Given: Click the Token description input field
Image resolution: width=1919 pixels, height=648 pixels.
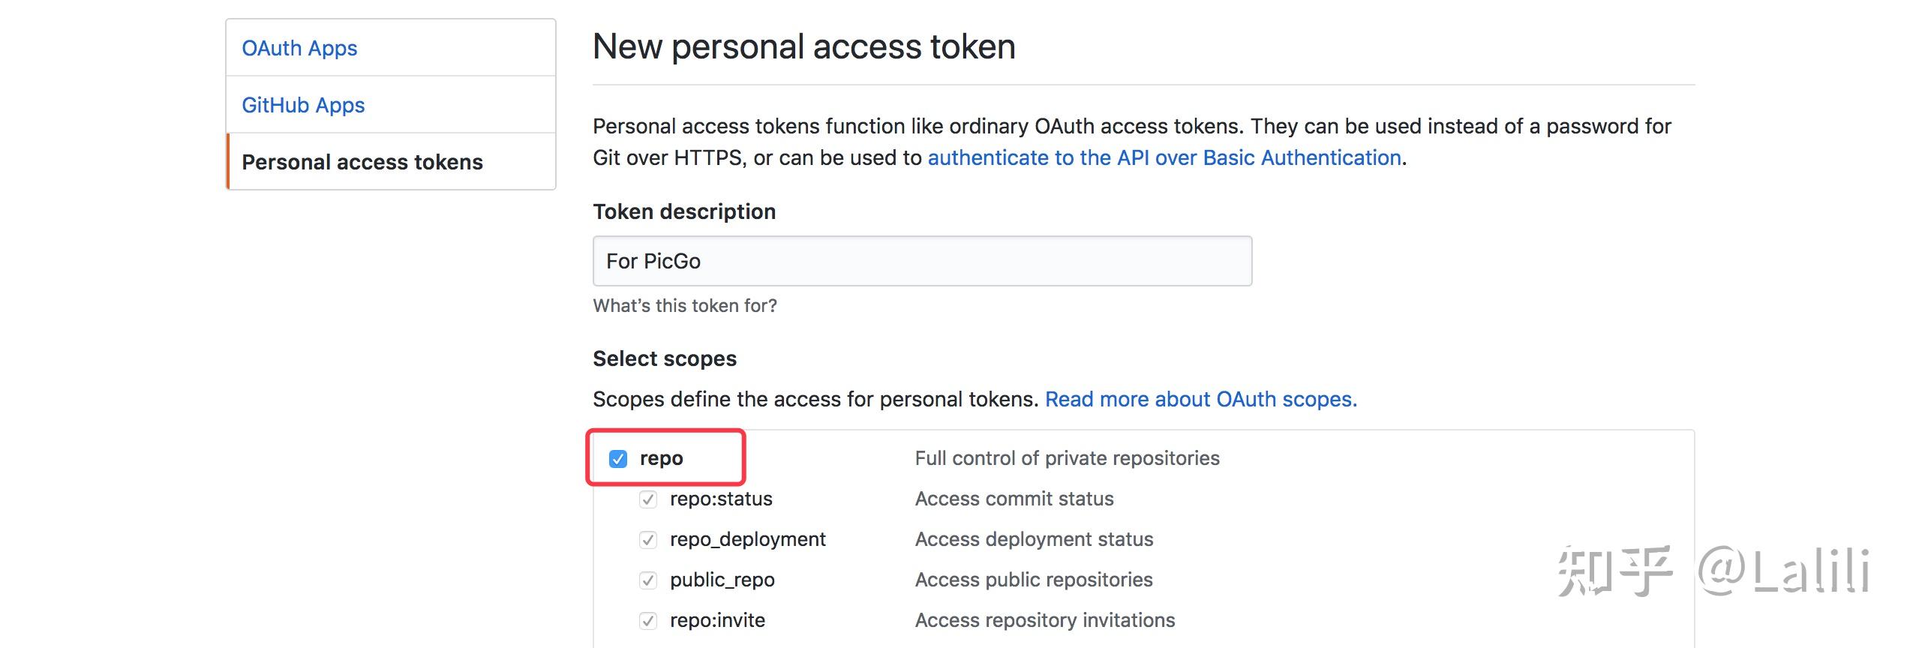Looking at the screenshot, I should pos(921,260).
